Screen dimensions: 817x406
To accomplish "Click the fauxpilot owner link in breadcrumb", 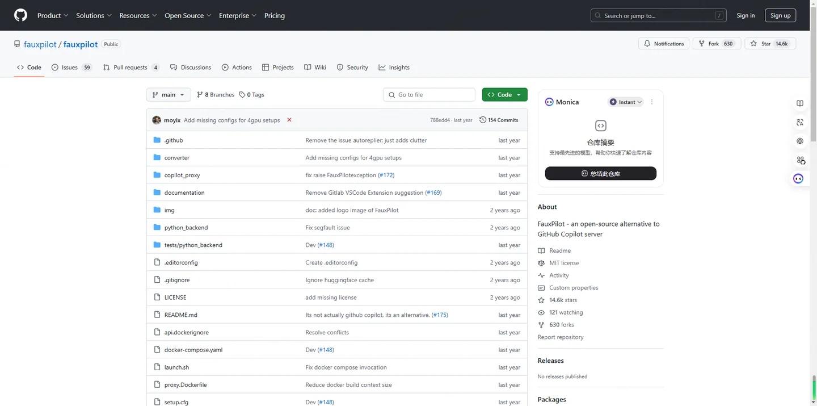I will tap(40, 44).
